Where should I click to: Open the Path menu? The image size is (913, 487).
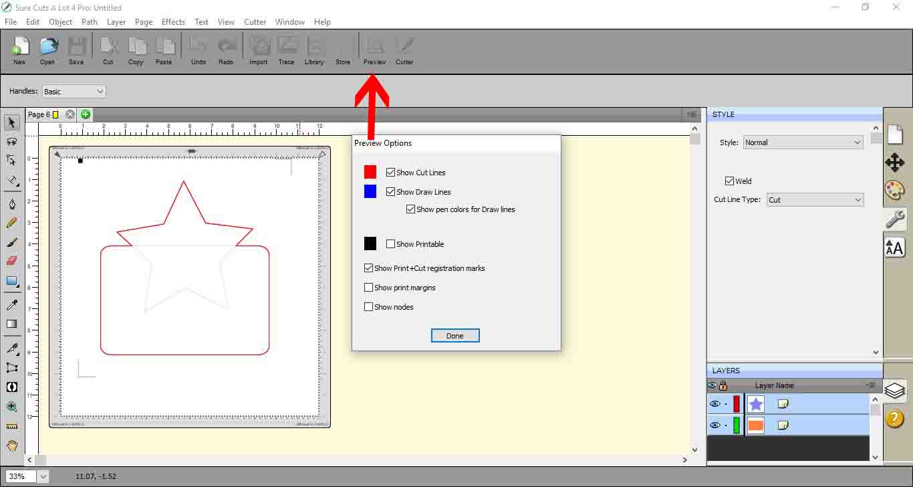[90, 21]
